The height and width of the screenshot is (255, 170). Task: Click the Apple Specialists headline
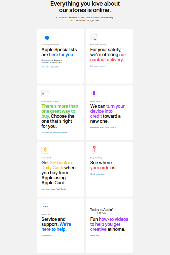coord(59,52)
